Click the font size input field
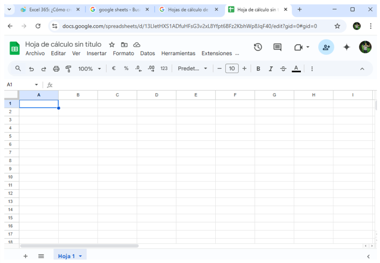The image size is (380, 263). 232,69
